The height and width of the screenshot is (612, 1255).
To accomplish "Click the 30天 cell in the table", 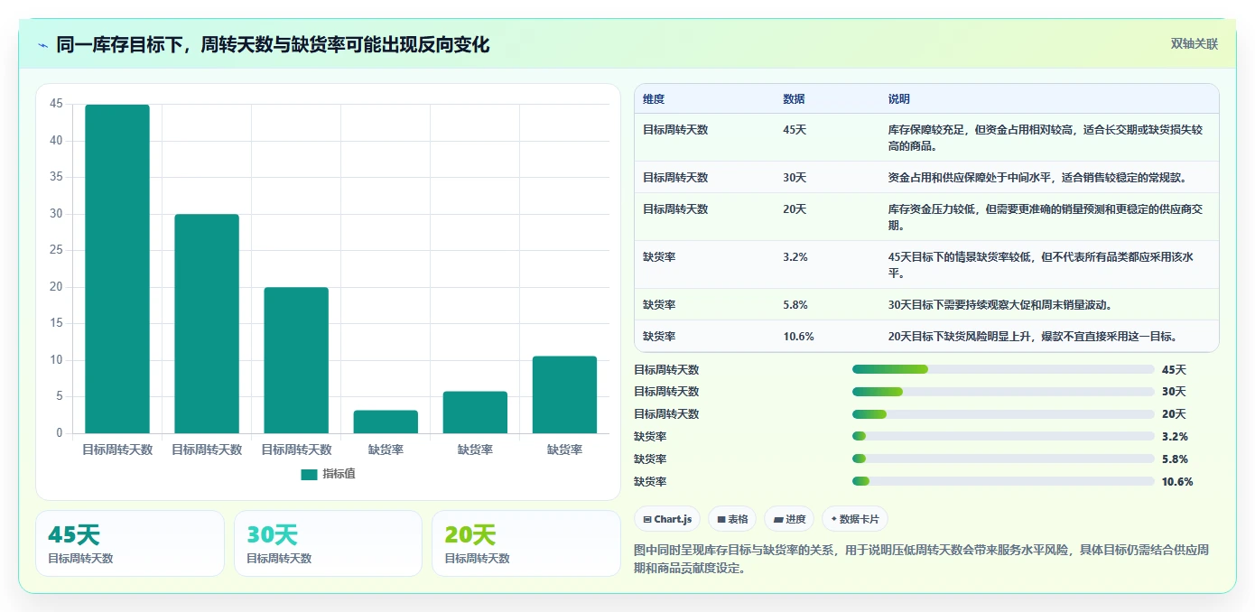I will coord(795,178).
